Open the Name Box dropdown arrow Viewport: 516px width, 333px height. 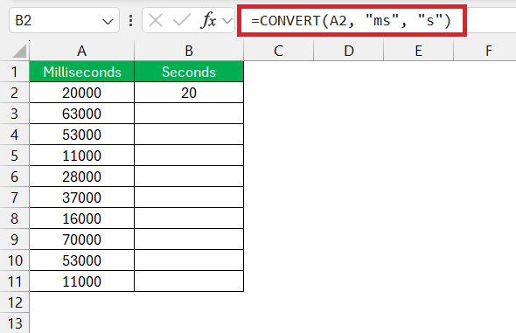[108, 22]
